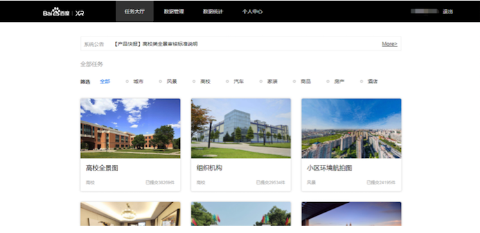Go to the 数据统计 tab

pyautogui.click(x=213, y=12)
